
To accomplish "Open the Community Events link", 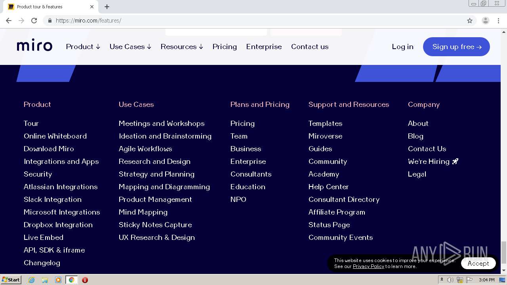I will (341, 237).
